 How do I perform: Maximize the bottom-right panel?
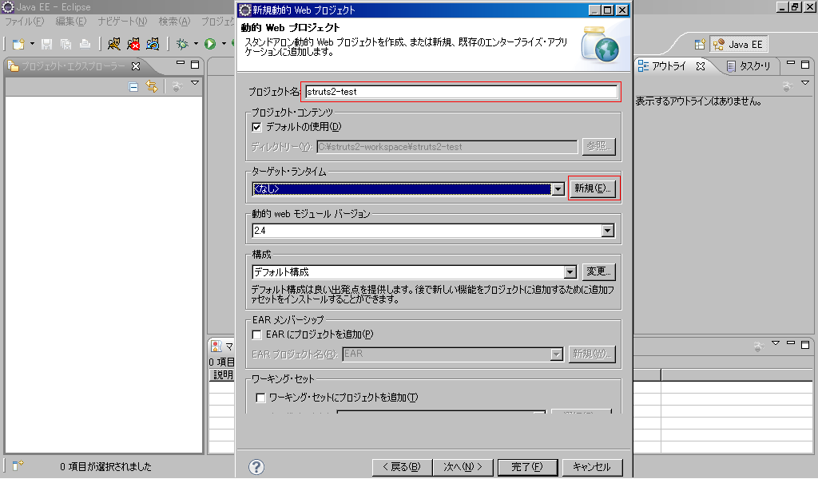(x=805, y=345)
